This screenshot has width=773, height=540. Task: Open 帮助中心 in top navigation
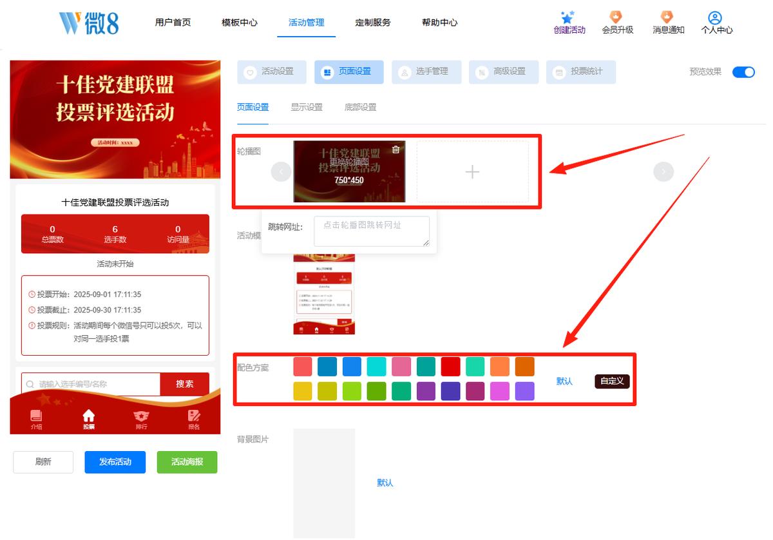click(x=440, y=23)
